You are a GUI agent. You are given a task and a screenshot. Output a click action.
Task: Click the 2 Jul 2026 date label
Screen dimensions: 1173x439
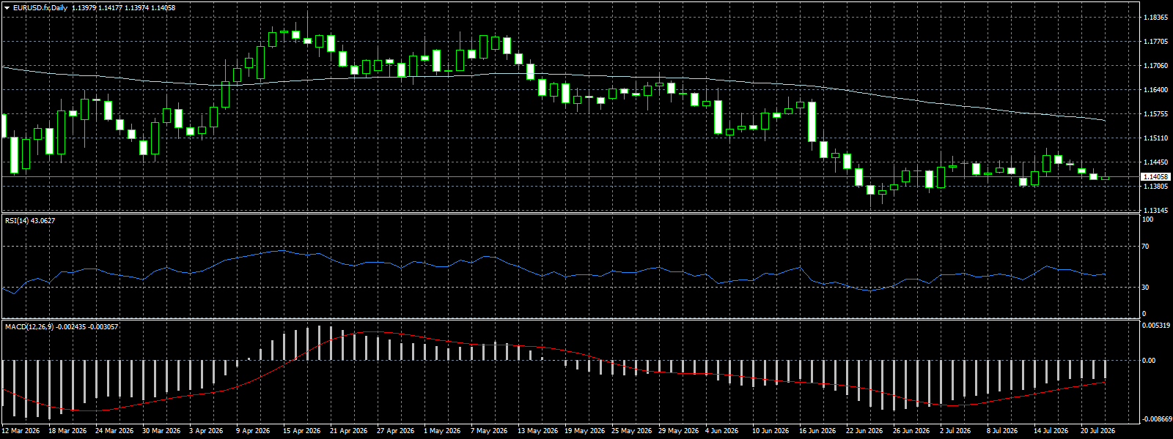point(956,431)
